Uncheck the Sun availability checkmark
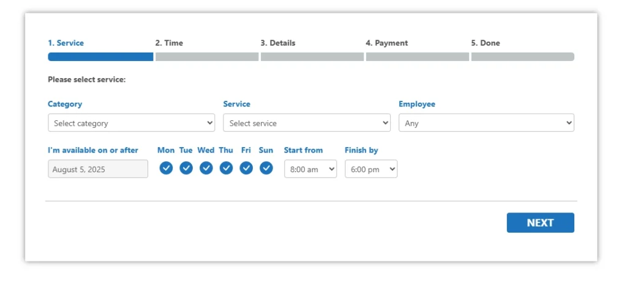627x284 pixels. 266,168
